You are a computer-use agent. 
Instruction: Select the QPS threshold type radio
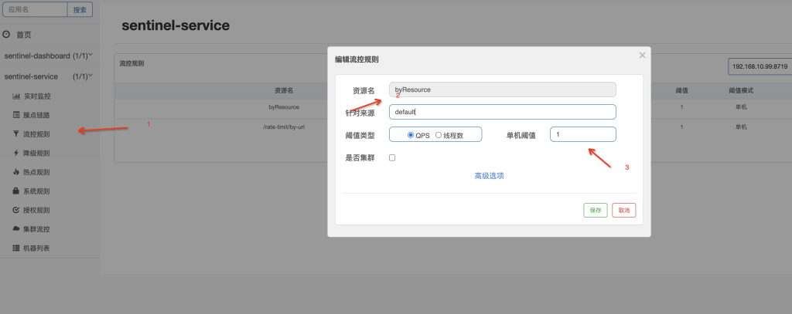411,134
